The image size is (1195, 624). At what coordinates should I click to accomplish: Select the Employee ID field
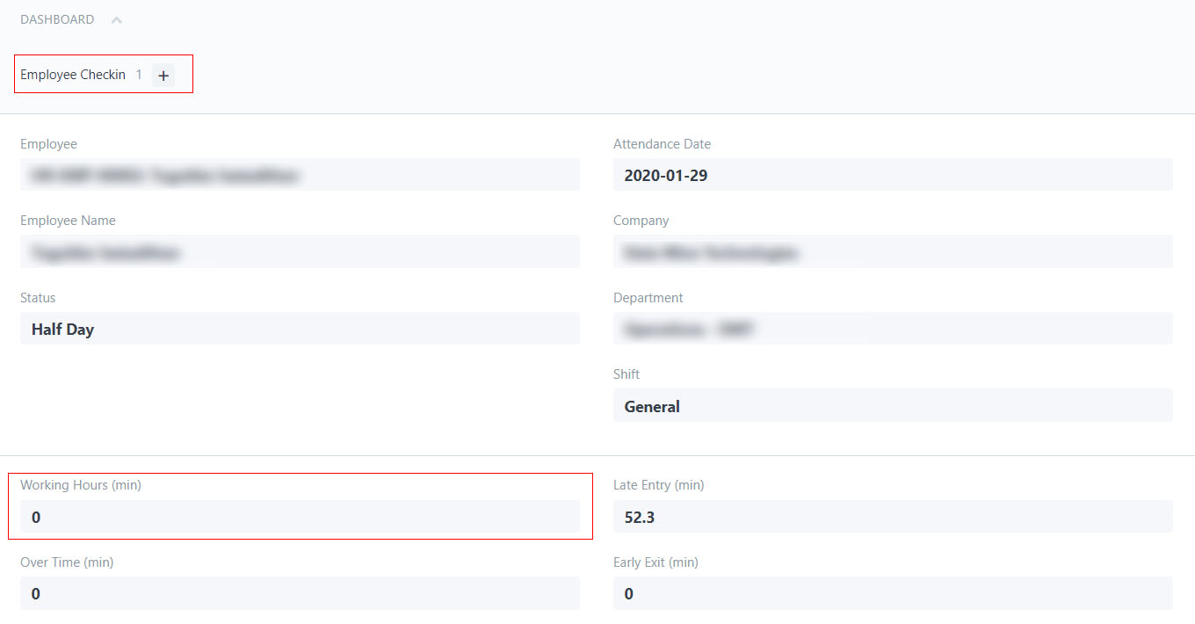299,175
